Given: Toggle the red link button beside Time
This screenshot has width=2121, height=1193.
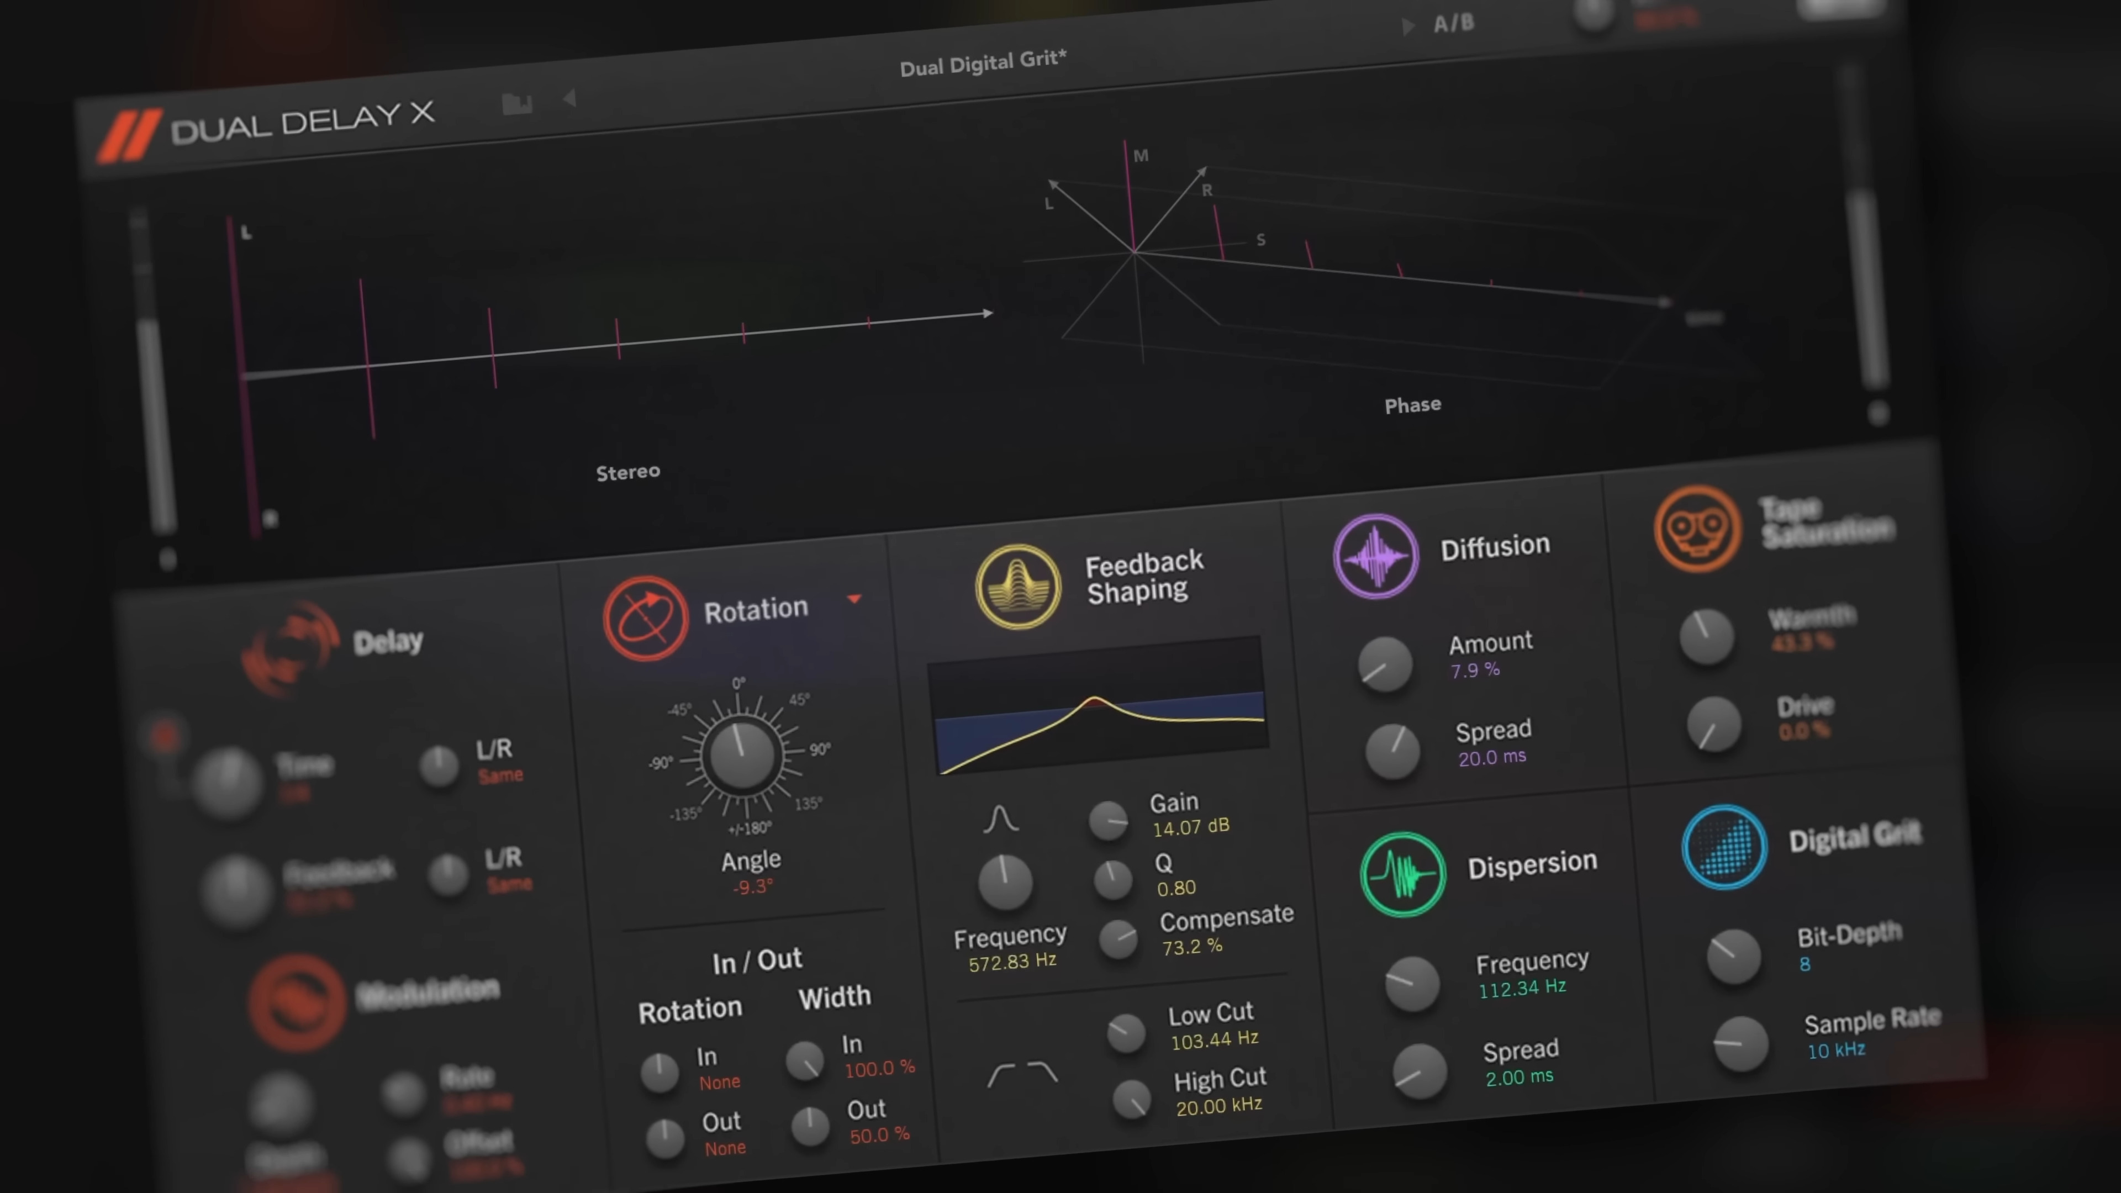Looking at the screenshot, I should [x=165, y=736].
